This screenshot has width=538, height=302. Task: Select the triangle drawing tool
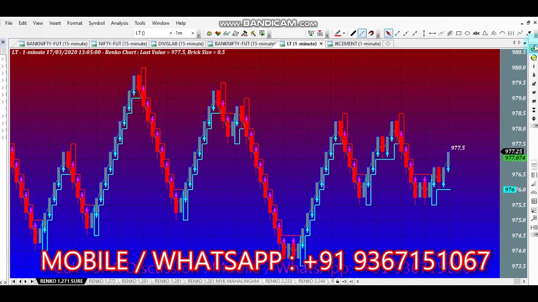pyautogui.click(x=485, y=33)
